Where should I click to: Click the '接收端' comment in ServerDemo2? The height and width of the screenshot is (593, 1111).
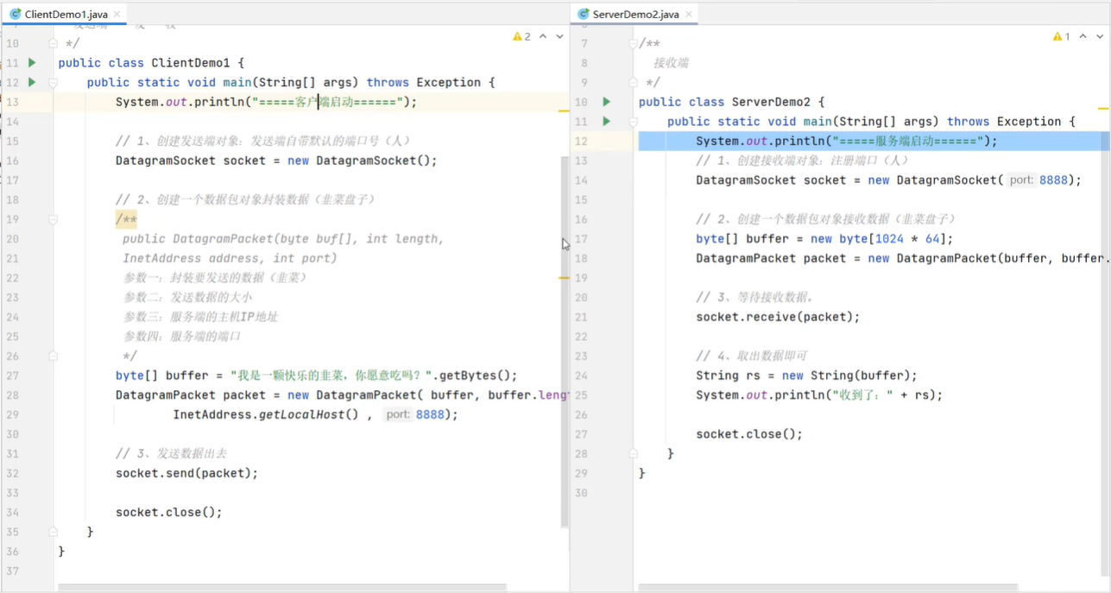671,63
